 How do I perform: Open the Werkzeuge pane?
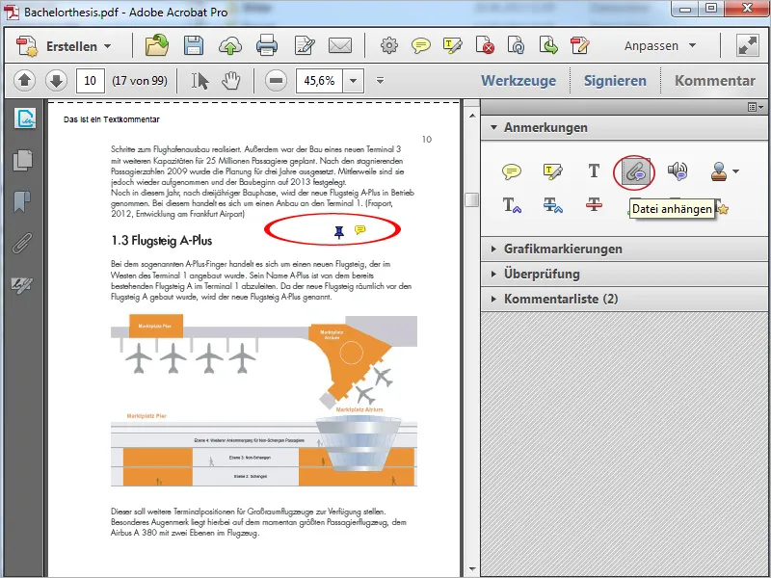coord(518,81)
